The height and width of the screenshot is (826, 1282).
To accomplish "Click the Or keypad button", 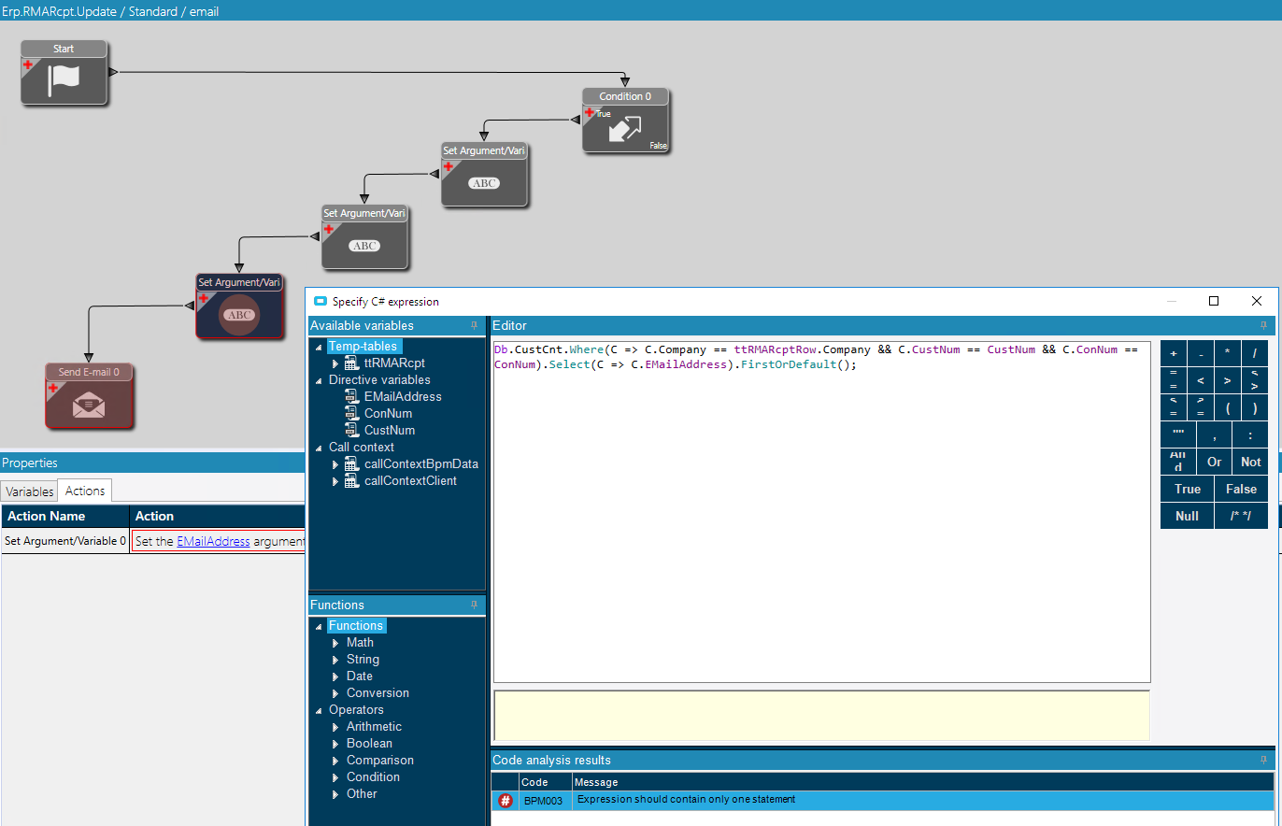I will pyautogui.click(x=1215, y=462).
